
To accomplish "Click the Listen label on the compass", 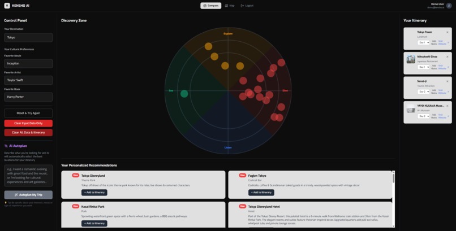I will click(228, 147).
